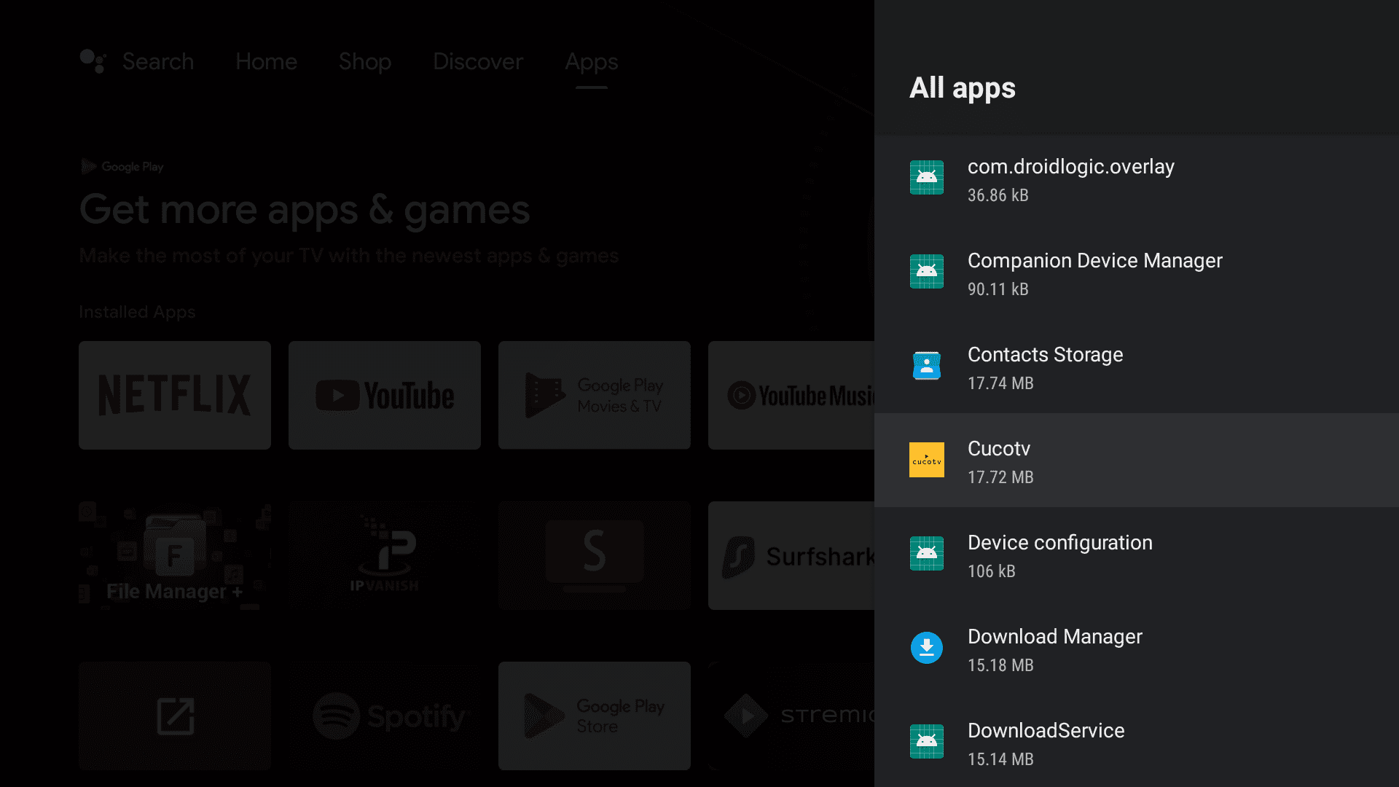
Task: Click the Google Assistant icon beside Search
Action: click(93, 61)
